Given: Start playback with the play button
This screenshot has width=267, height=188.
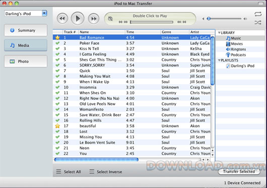Looking at the screenshot, I should coord(78,19).
